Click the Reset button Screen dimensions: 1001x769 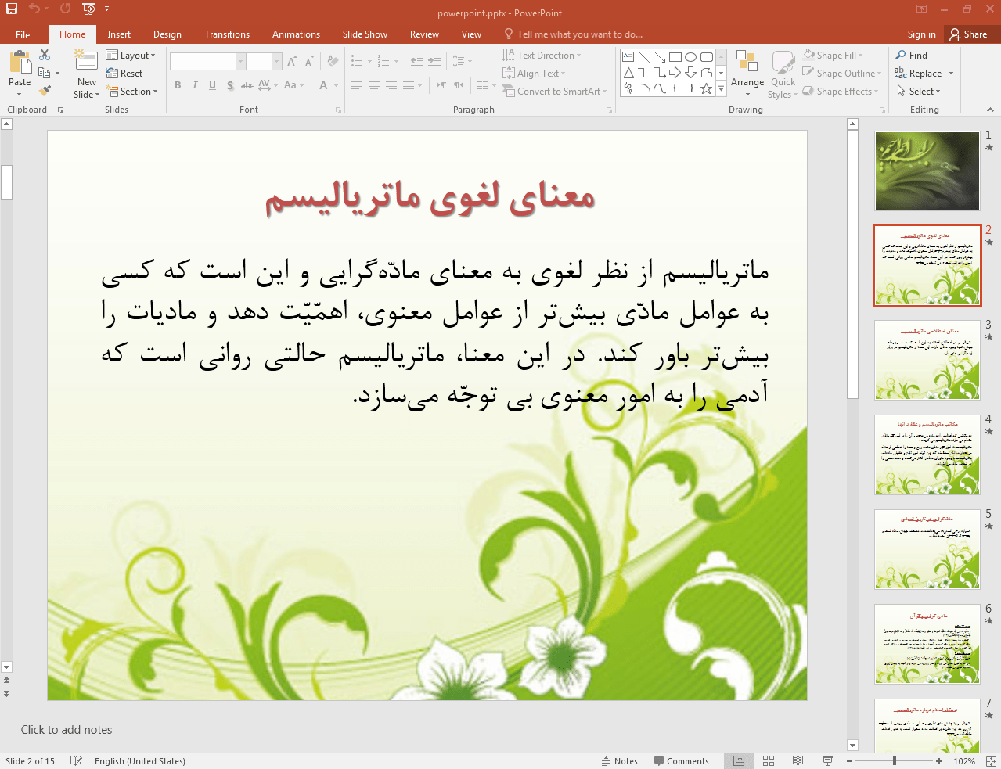coord(124,74)
